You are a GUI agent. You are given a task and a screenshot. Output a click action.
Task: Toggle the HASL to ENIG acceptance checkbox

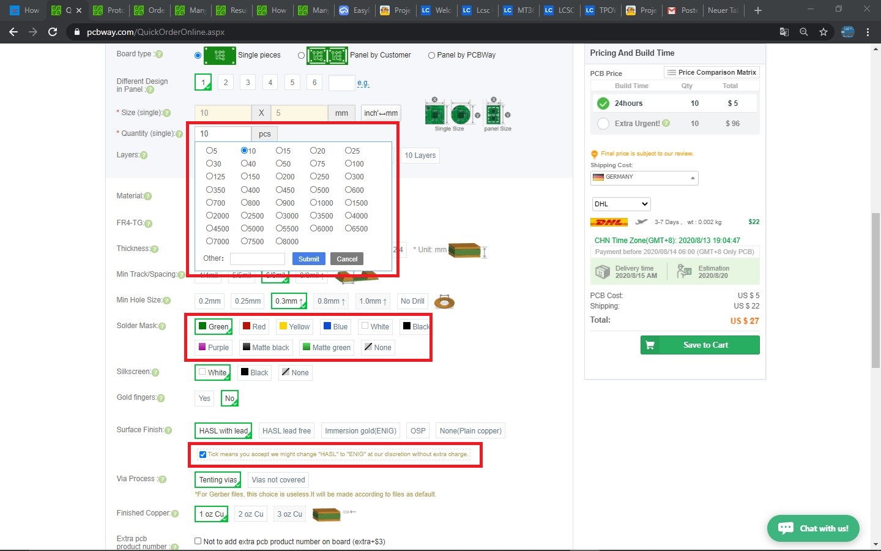point(203,454)
